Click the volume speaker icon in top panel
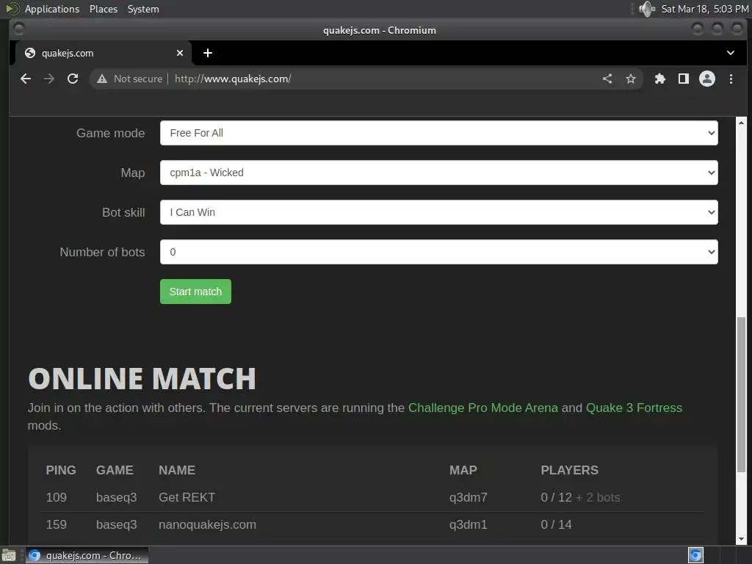Image resolution: width=752 pixels, height=564 pixels. (x=647, y=9)
